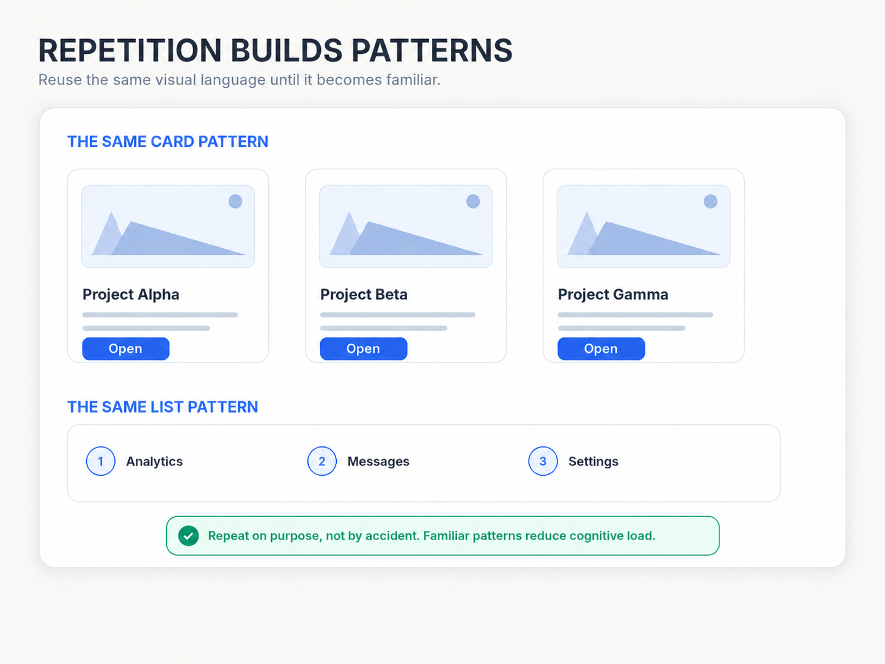This screenshot has width=885, height=664.
Task: Click the numbered circle 1 beside Analytics
Action: 101,461
